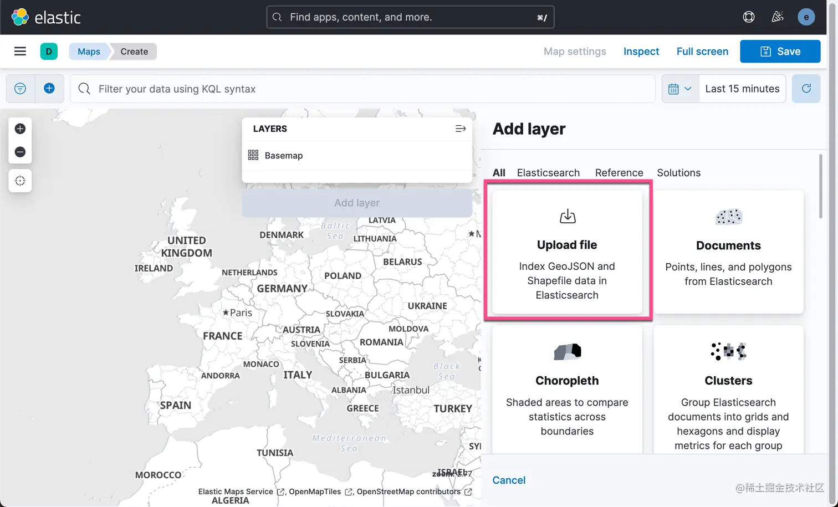Click the refresh query button
Screen dimensions: 838x507
806,89
